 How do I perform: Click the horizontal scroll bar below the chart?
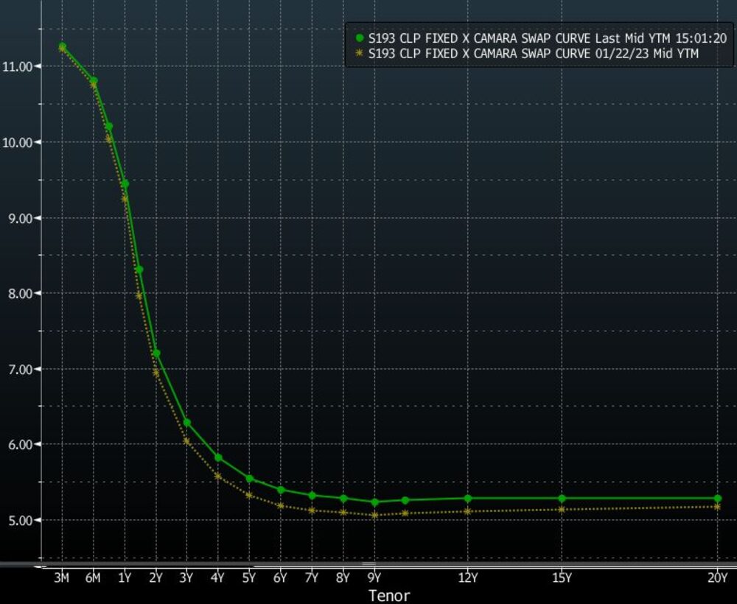pyautogui.click(x=368, y=565)
